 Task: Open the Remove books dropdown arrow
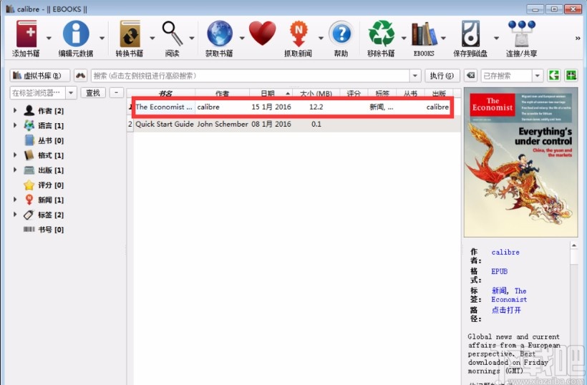(x=404, y=38)
